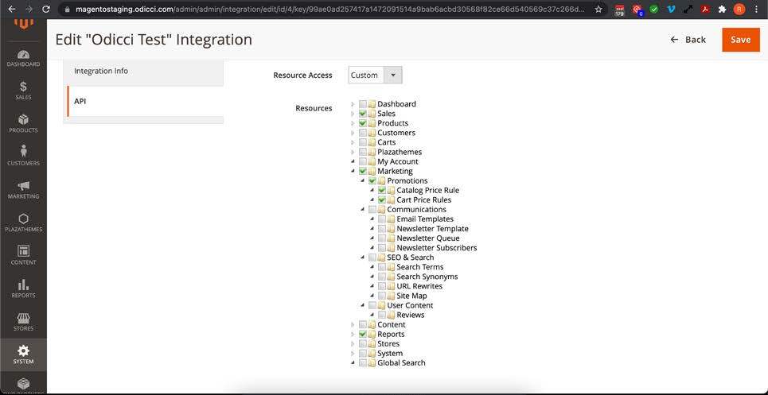768x395 pixels.
Task: Open the Resource Access dropdown
Action: (375, 76)
